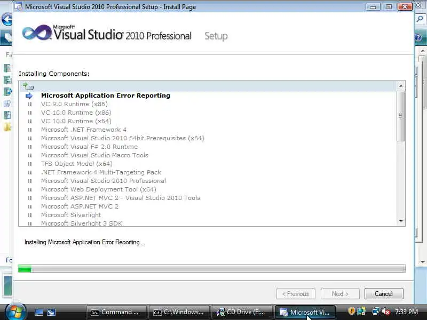
Task: Open the Windows Start orb
Action: pos(15,312)
